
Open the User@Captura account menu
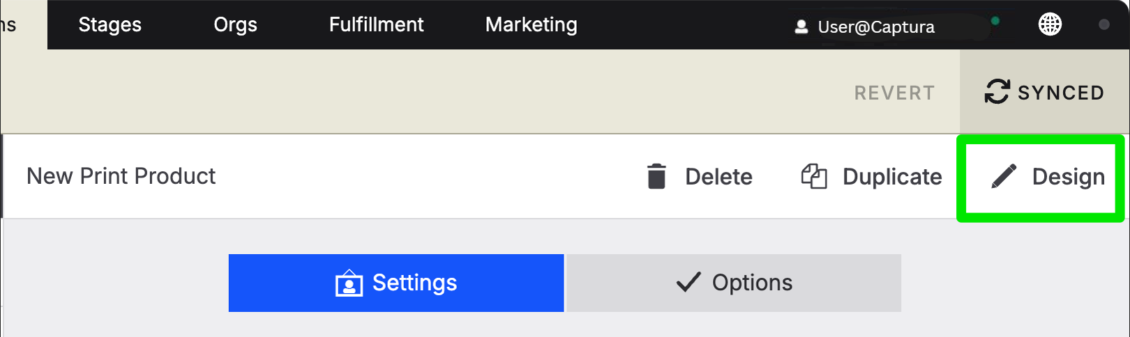[865, 26]
